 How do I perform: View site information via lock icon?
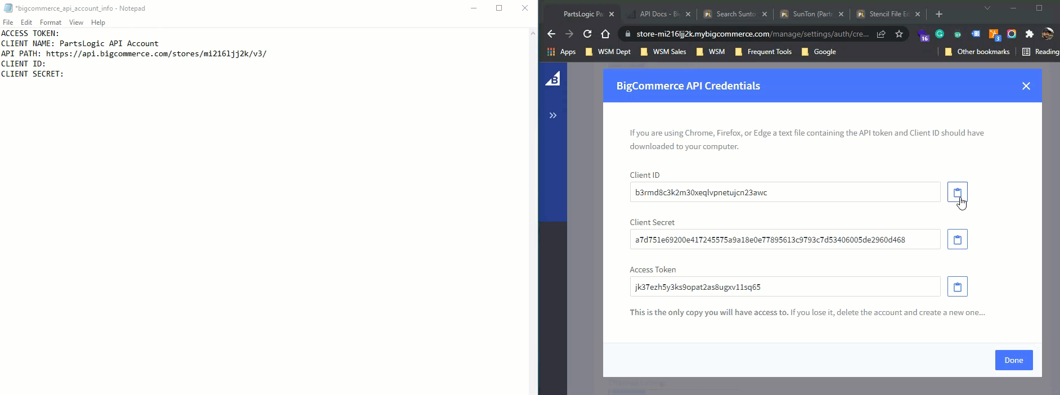627,34
